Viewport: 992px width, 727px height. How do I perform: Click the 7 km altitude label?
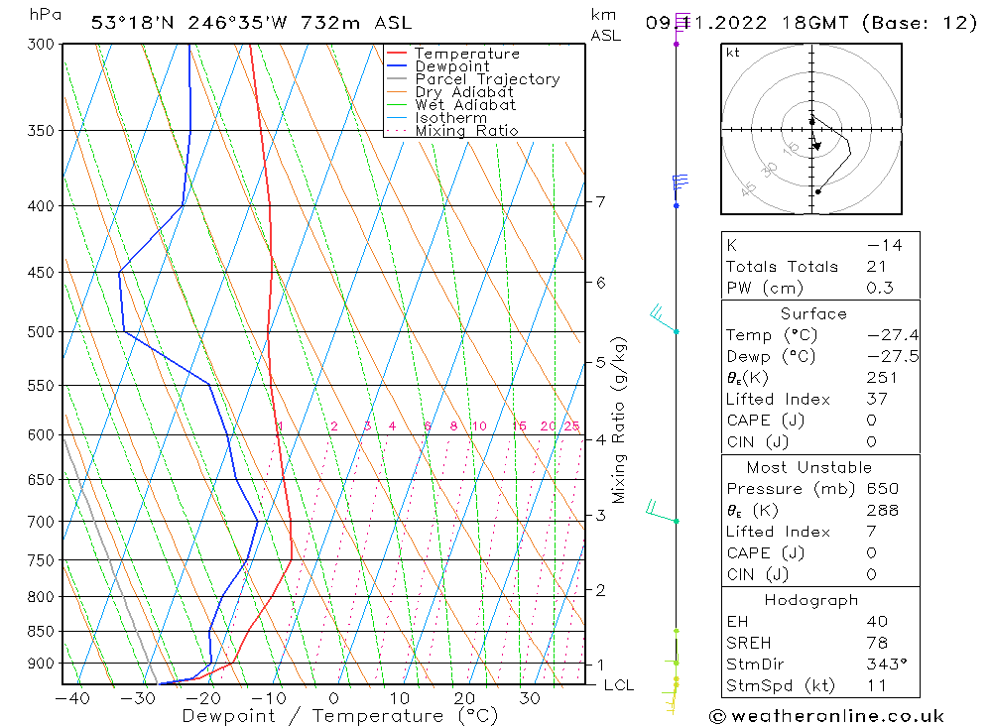600,202
